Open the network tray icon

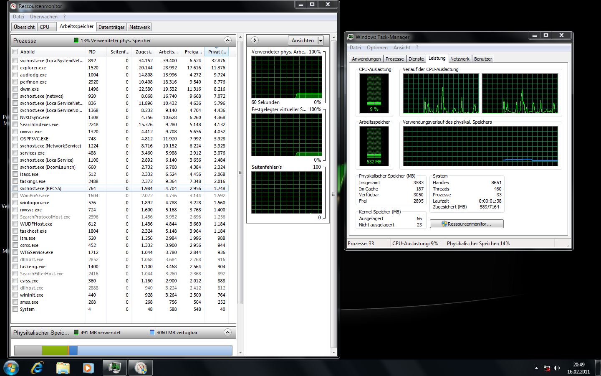point(547,368)
